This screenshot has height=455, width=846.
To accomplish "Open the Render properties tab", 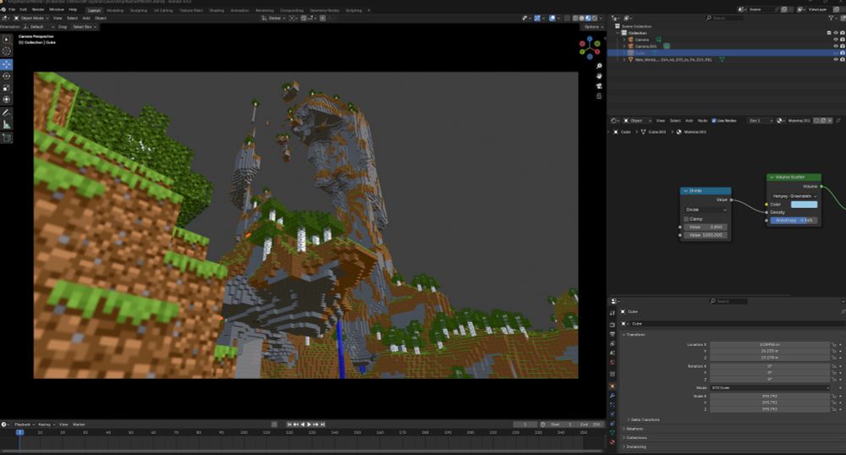I will (613, 324).
